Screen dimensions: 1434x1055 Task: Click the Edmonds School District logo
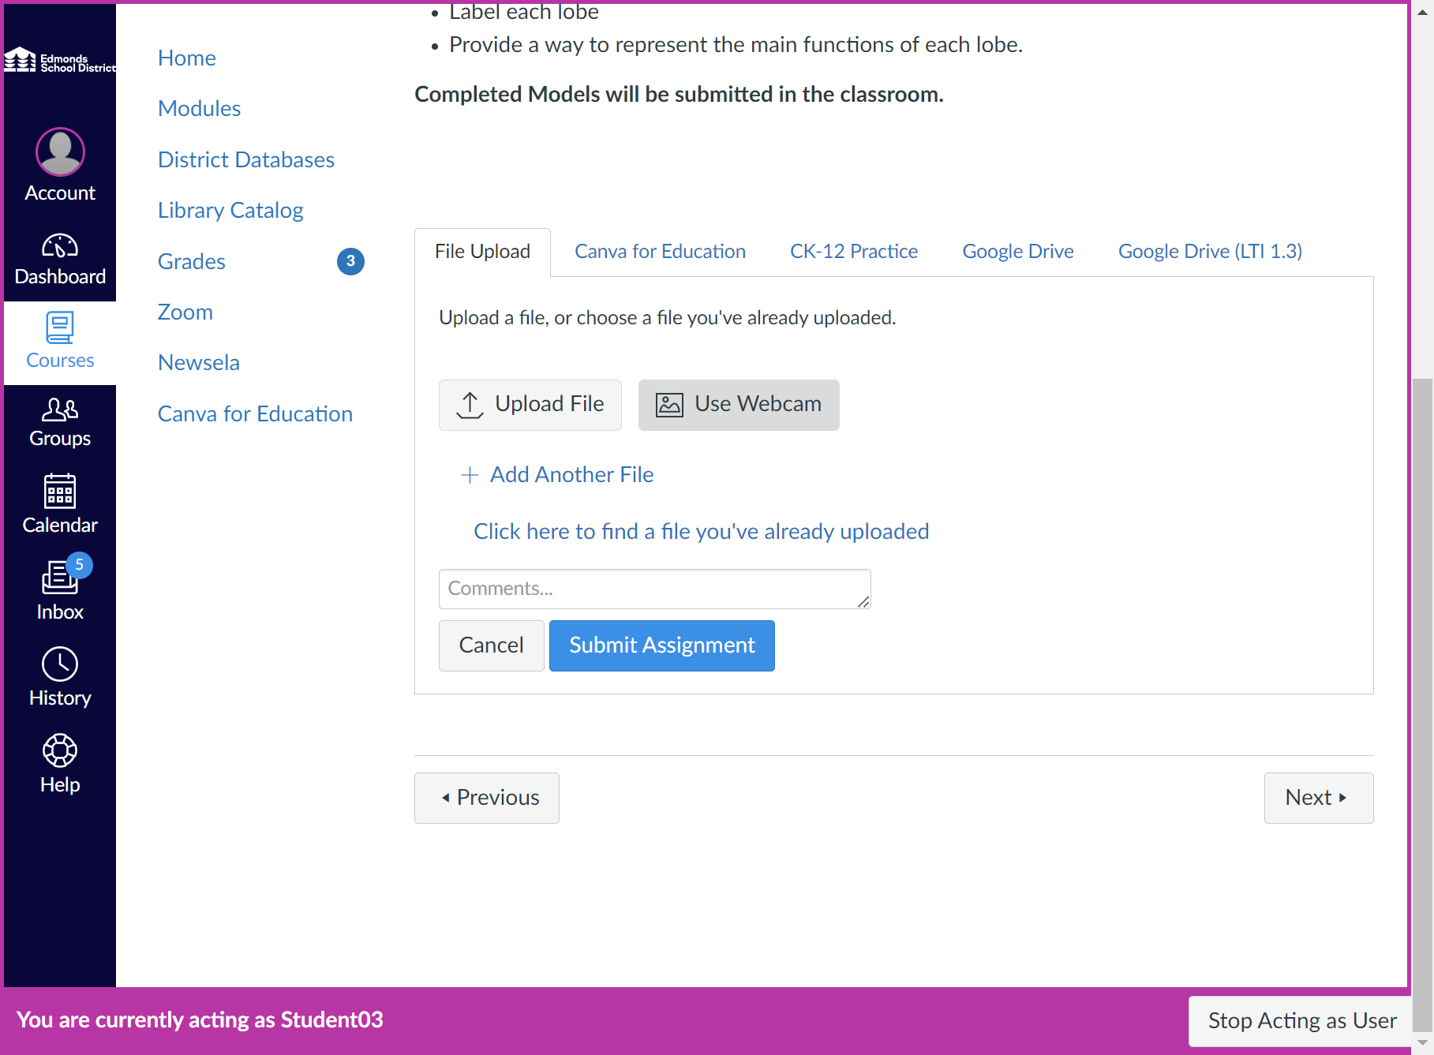(x=60, y=61)
